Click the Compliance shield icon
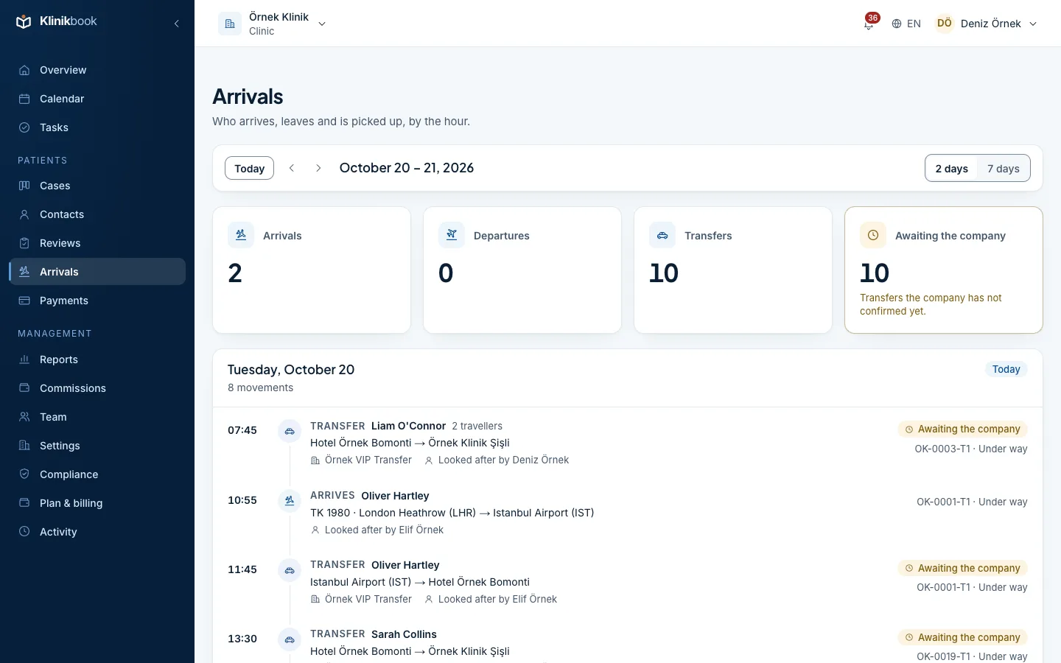Viewport: 1061px width, 663px height. [24, 474]
